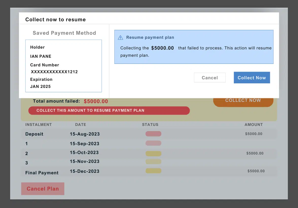Click the AMOUNT column header
Image resolution: width=298 pixels, height=208 pixels.
pos(254,125)
